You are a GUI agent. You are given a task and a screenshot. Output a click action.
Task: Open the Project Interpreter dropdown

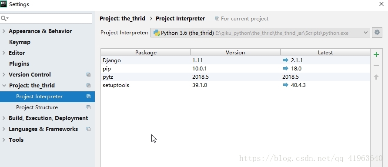coord(260,33)
